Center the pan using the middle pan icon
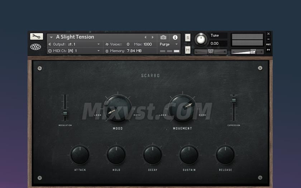Viewport: 301px width, 188px height. [211, 52]
